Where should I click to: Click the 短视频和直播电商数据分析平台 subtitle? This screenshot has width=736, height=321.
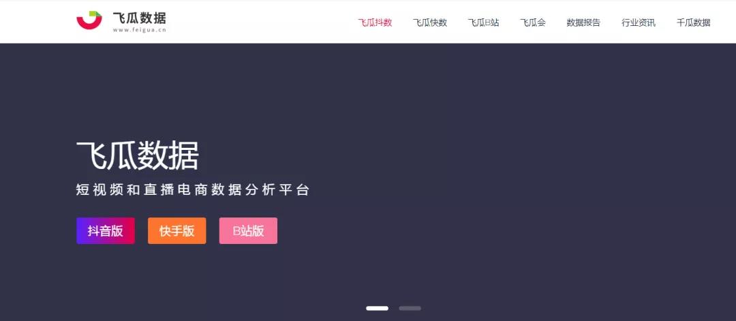[x=193, y=190]
